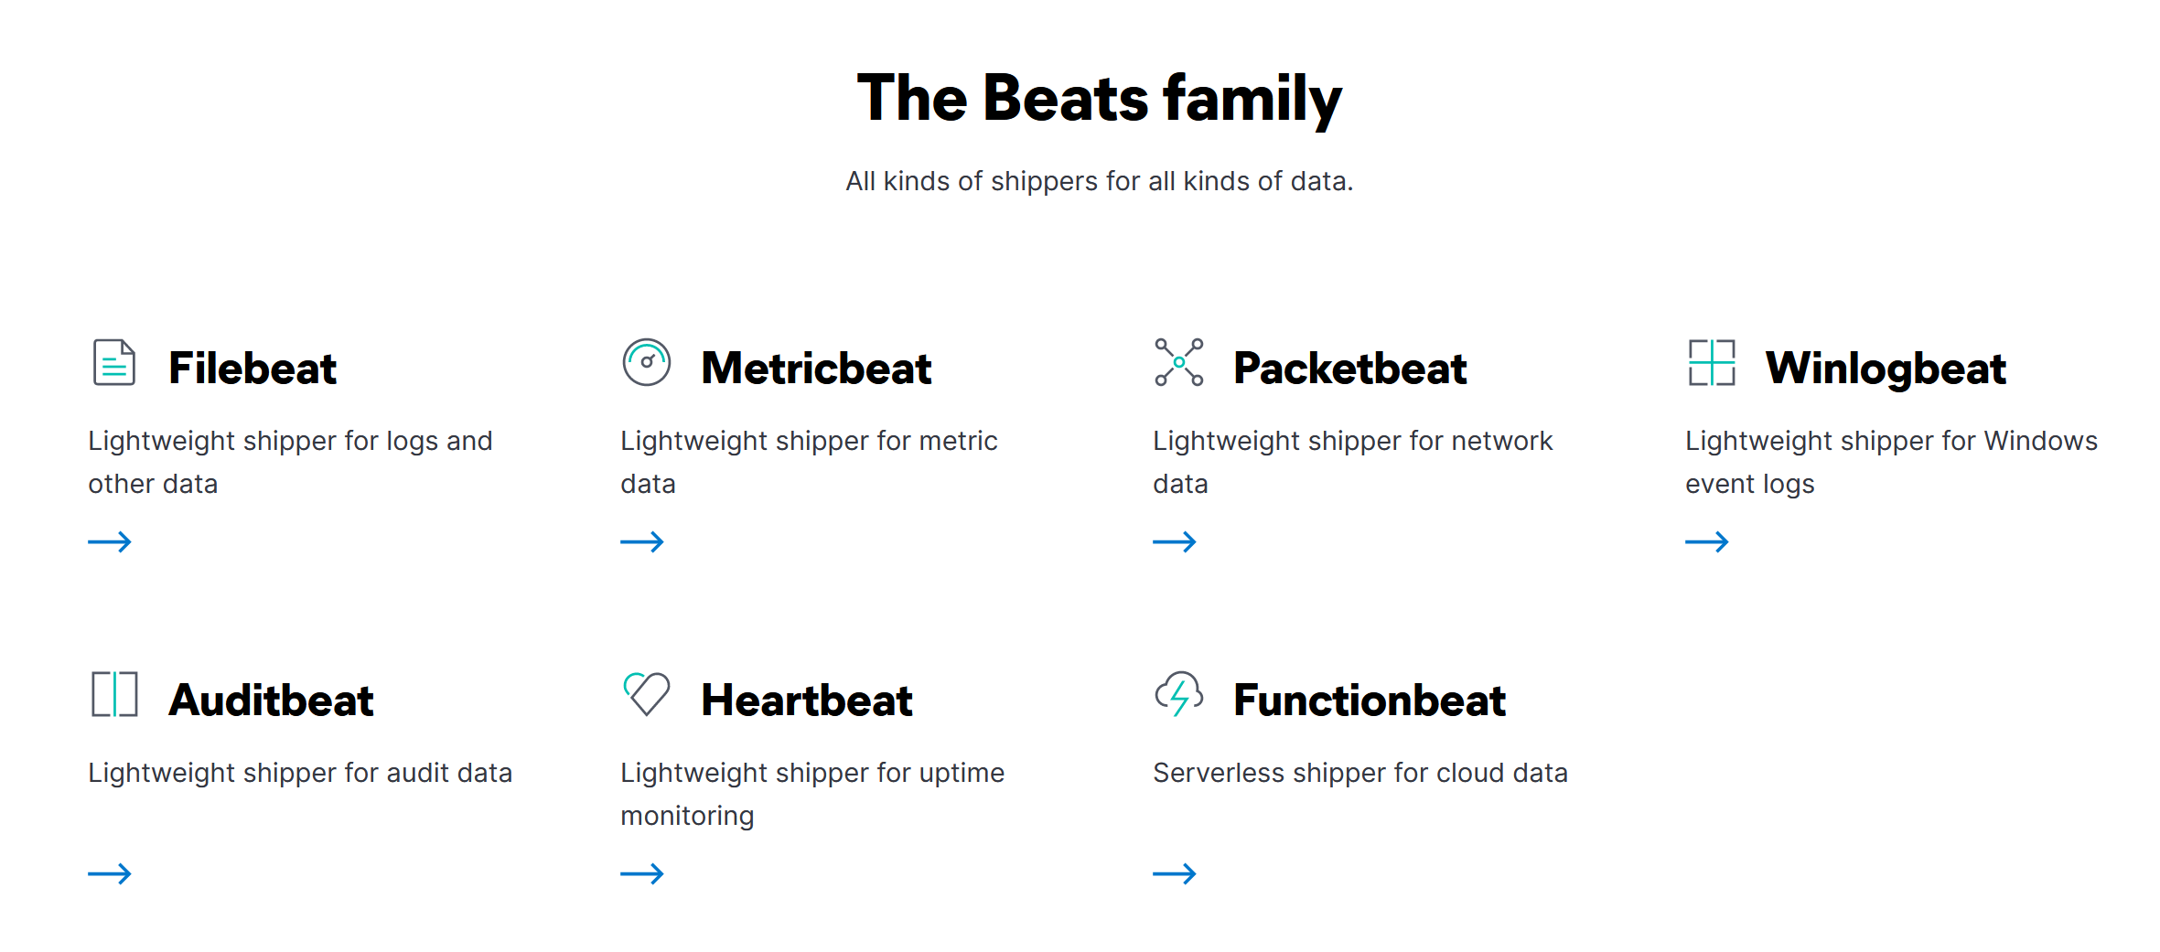This screenshot has width=2160, height=952.
Task: Follow the blue arrow under Heartbeat
Action: pos(642,874)
